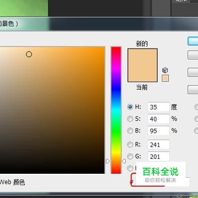Select the B brightness radio button
Image resolution: width=198 pixels, height=198 pixels.
tap(130, 131)
